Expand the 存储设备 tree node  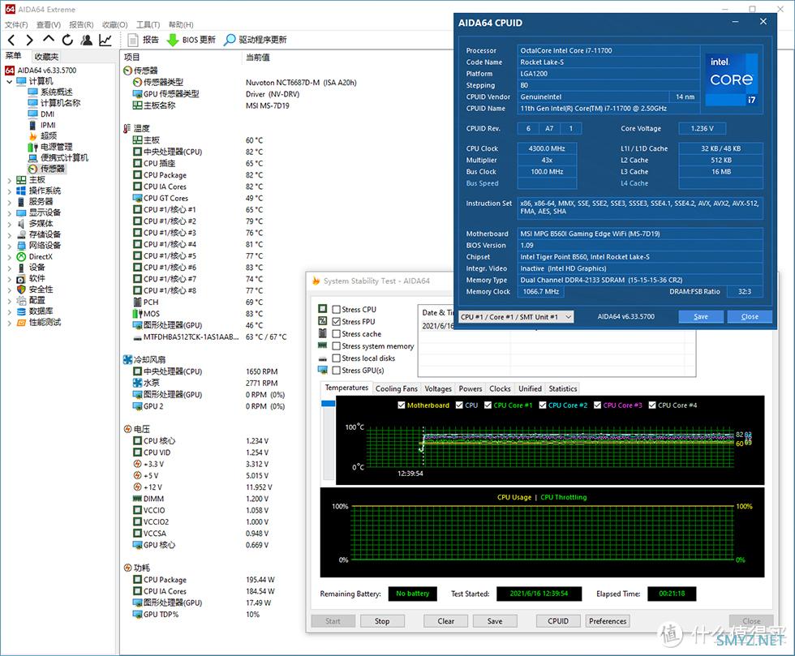[x=10, y=234]
